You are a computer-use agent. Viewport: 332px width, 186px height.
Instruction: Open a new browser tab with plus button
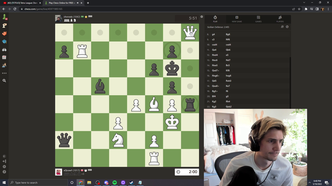pyautogui.click(x=88, y=3)
